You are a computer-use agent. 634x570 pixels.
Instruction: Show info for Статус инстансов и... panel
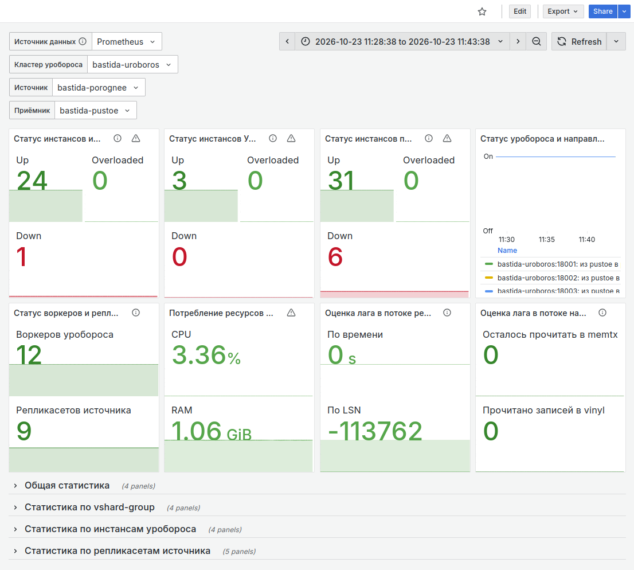118,138
